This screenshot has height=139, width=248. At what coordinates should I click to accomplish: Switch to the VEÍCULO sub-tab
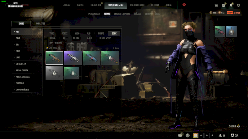[138, 14]
